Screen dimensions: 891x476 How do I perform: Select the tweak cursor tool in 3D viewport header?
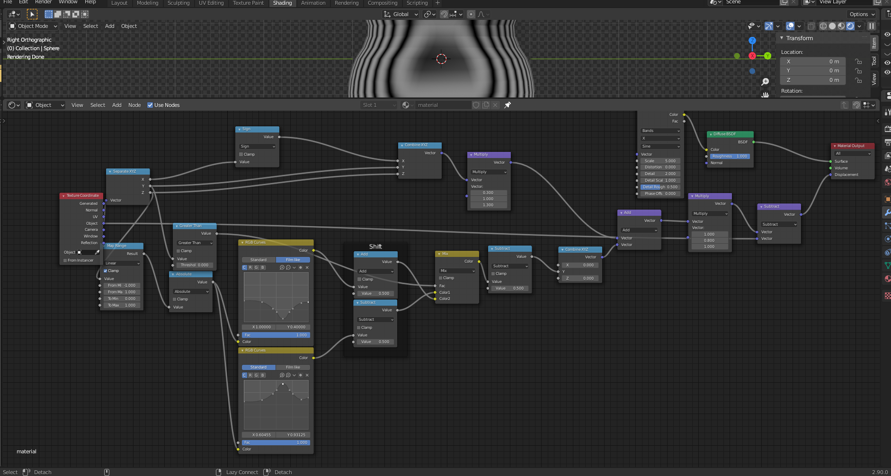coord(32,14)
